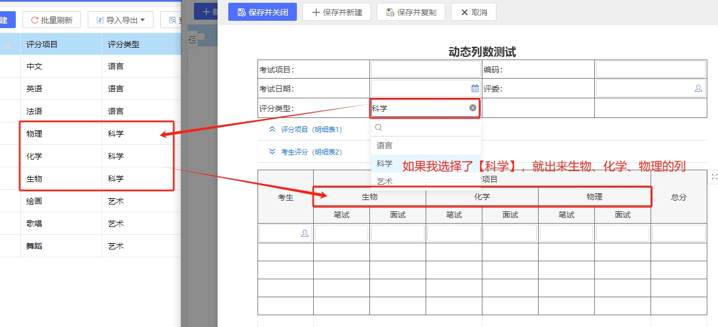
Task: Expand the 考生评分（明细表2）section
Action: (x=306, y=152)
